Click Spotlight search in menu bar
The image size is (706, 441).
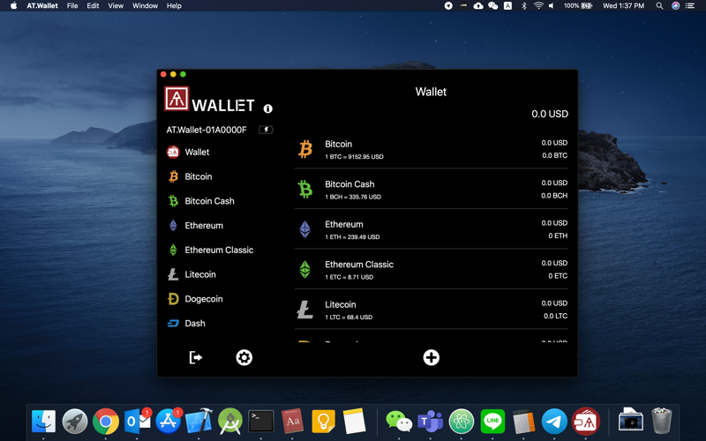pyautogui.click(x=659, y=5)
